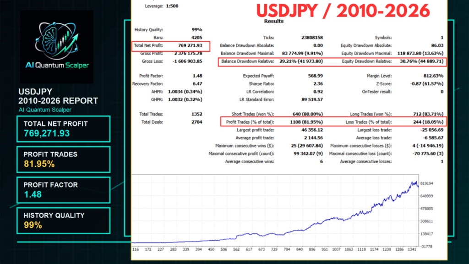Click the Equity Drawdown Relative value 30.76% (44 889.71)
Viewport: 469px width, 264px height.
(422, 61)
